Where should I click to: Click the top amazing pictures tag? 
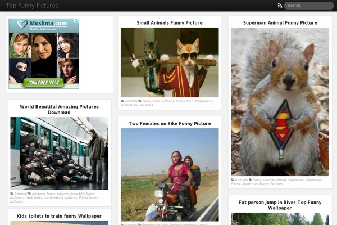[61, 197]
